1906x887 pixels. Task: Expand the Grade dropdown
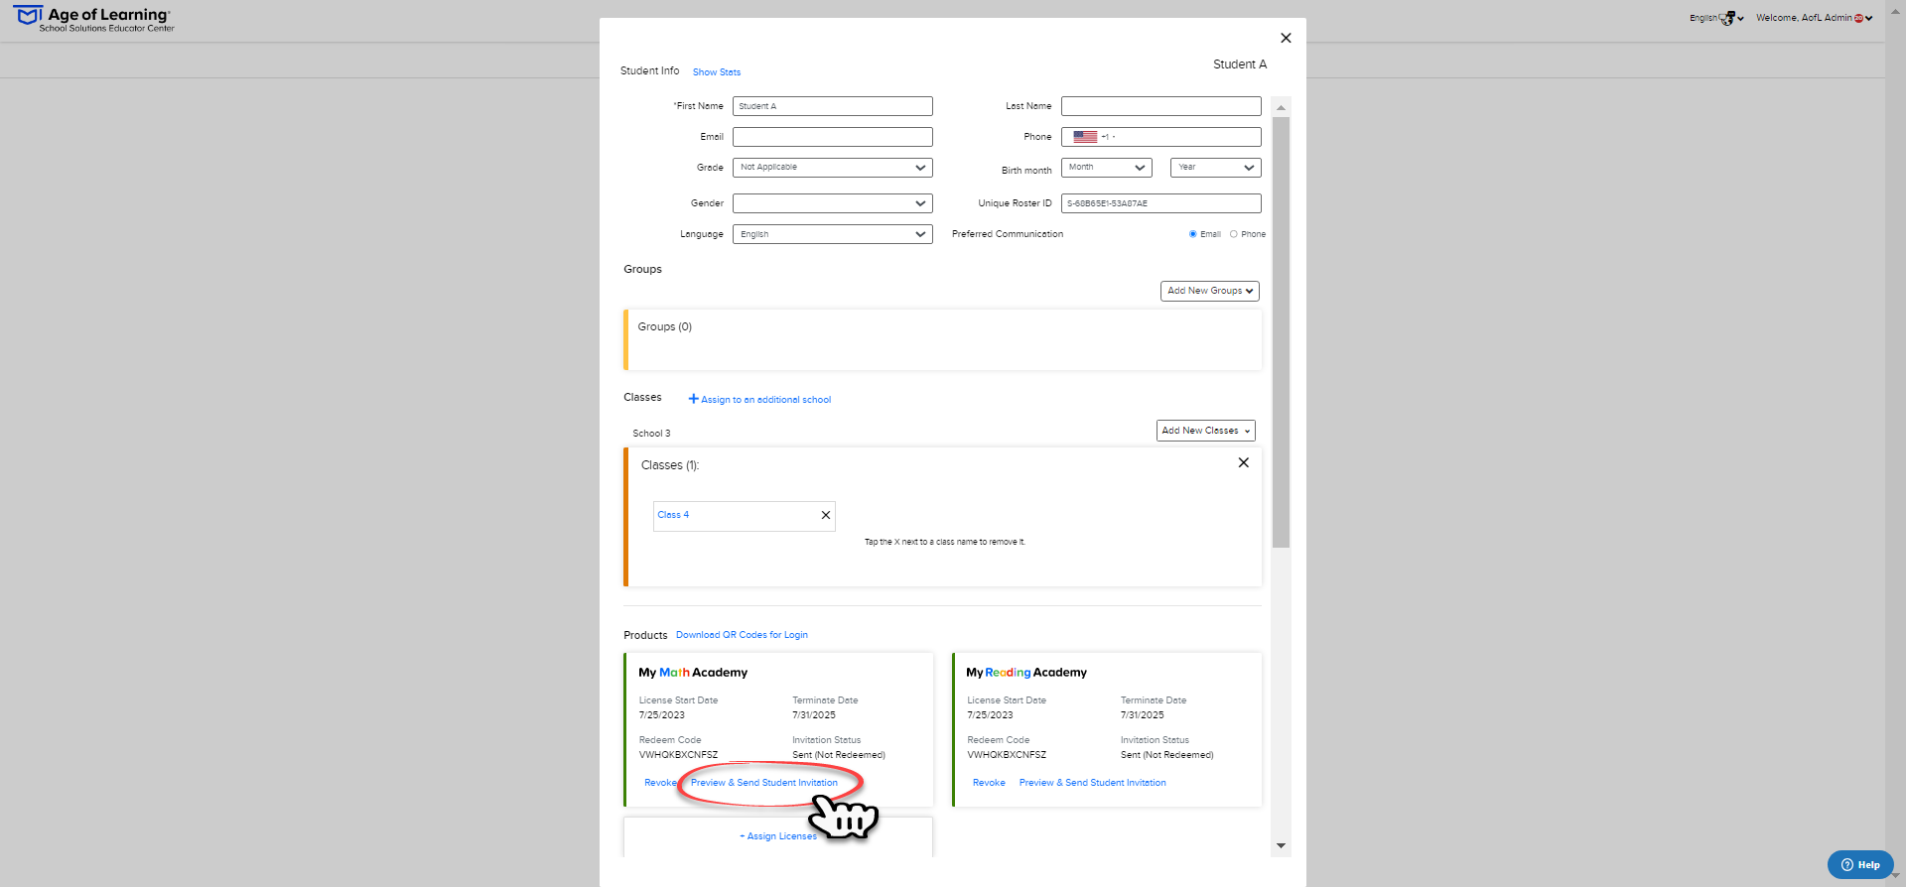(x=833, y=168)
